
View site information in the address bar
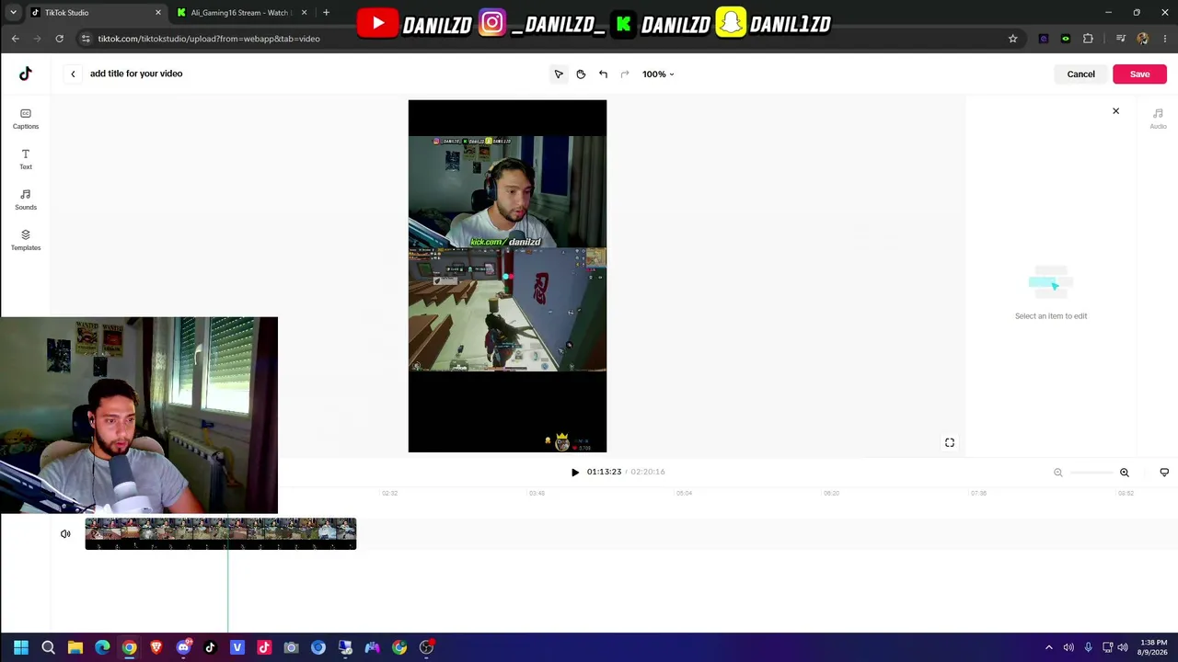click(x=86, y=39)
